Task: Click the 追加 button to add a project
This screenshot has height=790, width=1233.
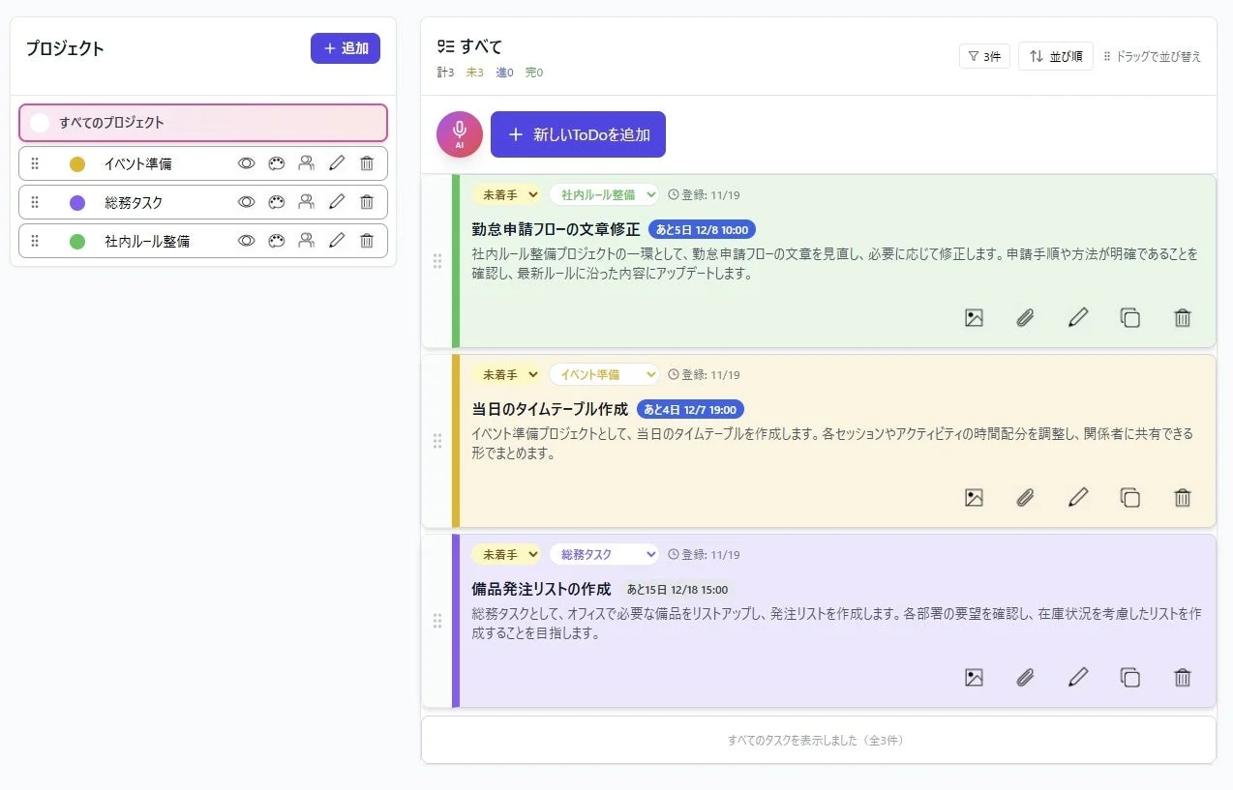Action: [x=346, y=48]
